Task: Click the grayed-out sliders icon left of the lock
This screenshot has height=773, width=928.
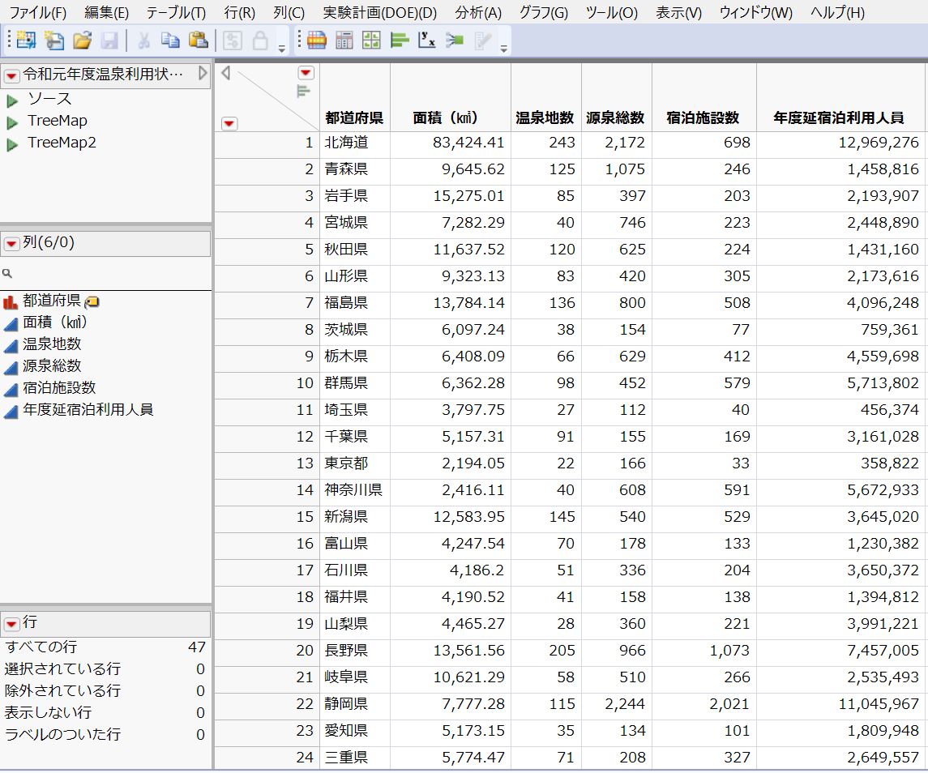Action: coord(232,41)
